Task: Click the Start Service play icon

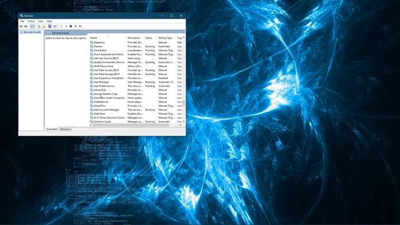Action: pos(61,26)
